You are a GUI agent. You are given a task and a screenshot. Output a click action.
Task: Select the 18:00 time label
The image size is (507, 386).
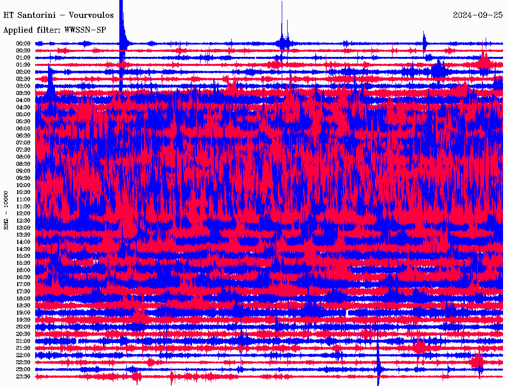click(23, 298)
